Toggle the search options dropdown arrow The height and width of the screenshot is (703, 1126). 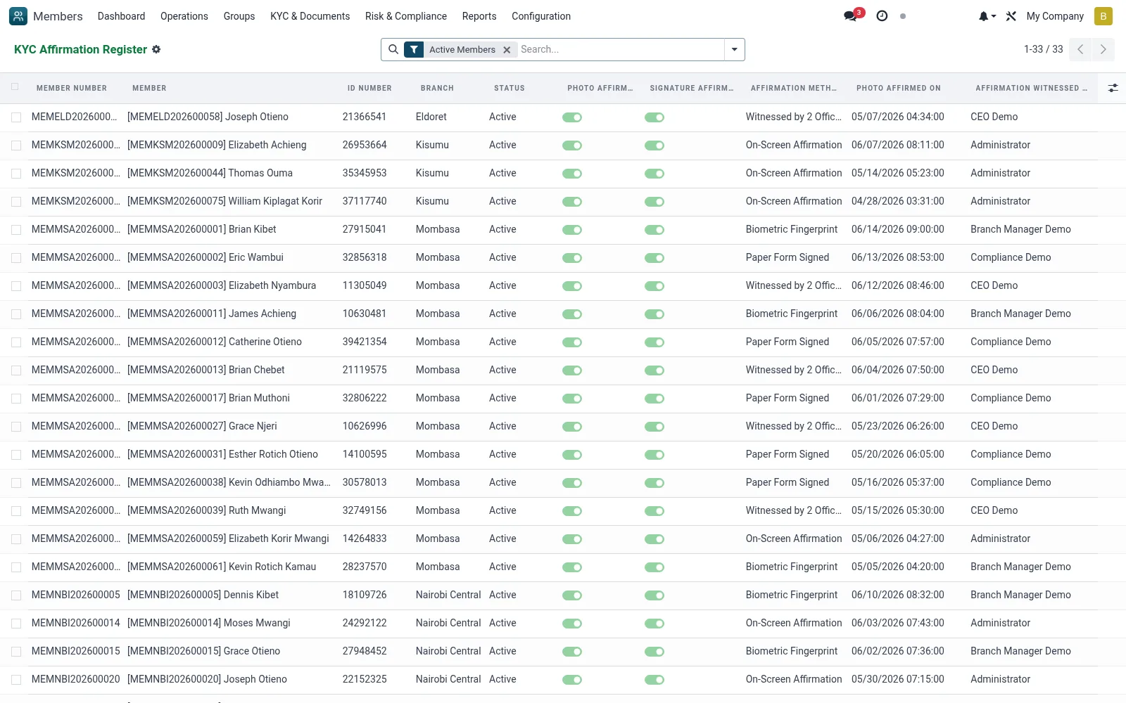(735, 49)
